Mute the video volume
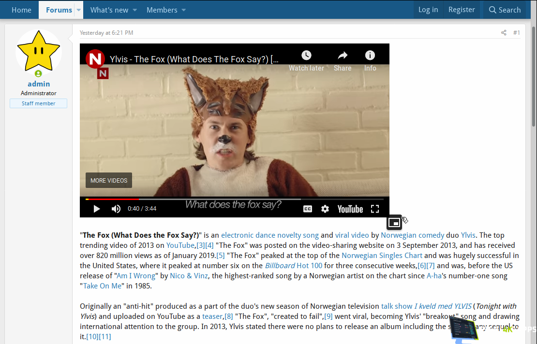Image resolution: width=537 pixels, height=344 pixels. click(116, 209)
